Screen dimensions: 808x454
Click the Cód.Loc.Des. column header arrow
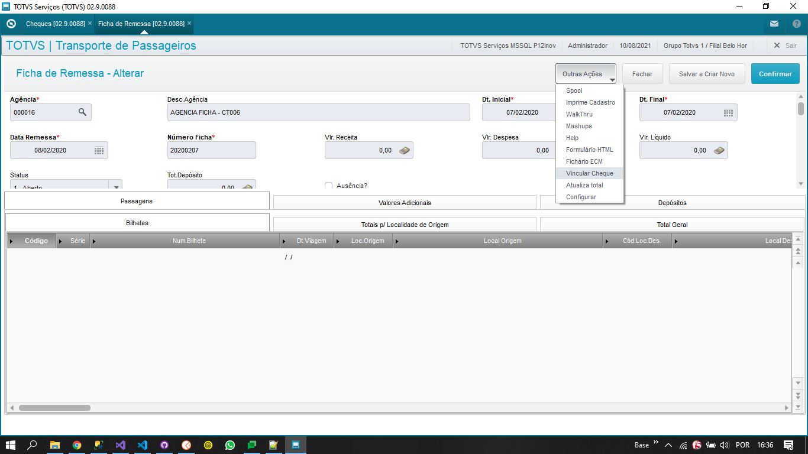point(607,241)
